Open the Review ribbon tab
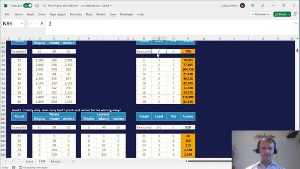Screen dimensions: 300x169 (x=101, y=15)
